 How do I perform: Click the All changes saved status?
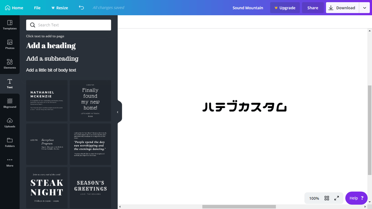click(x=108, y=8)
